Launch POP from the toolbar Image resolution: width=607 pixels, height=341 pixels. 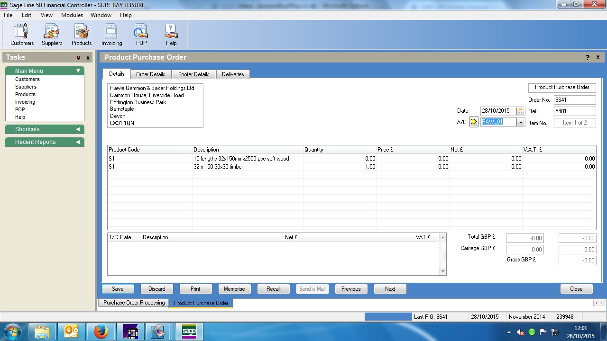pos(141,35)
